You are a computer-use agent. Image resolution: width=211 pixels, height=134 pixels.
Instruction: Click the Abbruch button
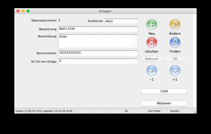[x=152, y=59]
